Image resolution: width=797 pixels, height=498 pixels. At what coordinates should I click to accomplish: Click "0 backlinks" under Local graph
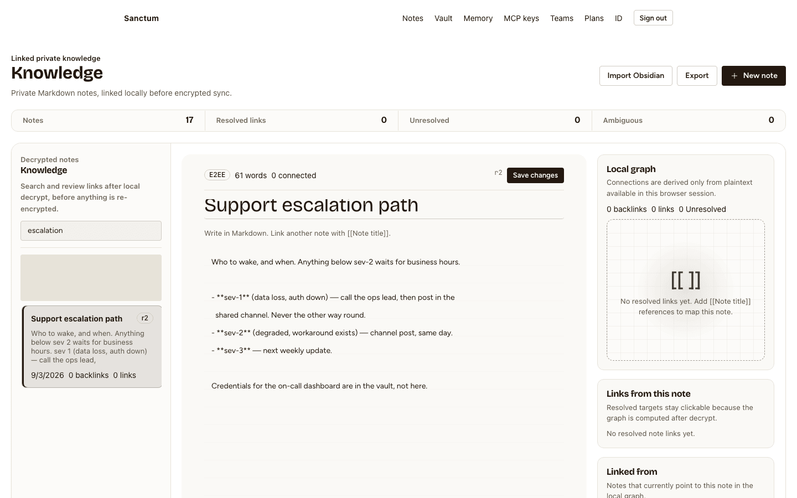[x=627, y=209]
